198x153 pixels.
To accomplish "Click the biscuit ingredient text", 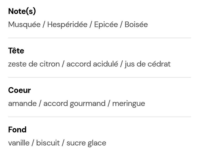I will pyautogui.click(x=47, y=143).
